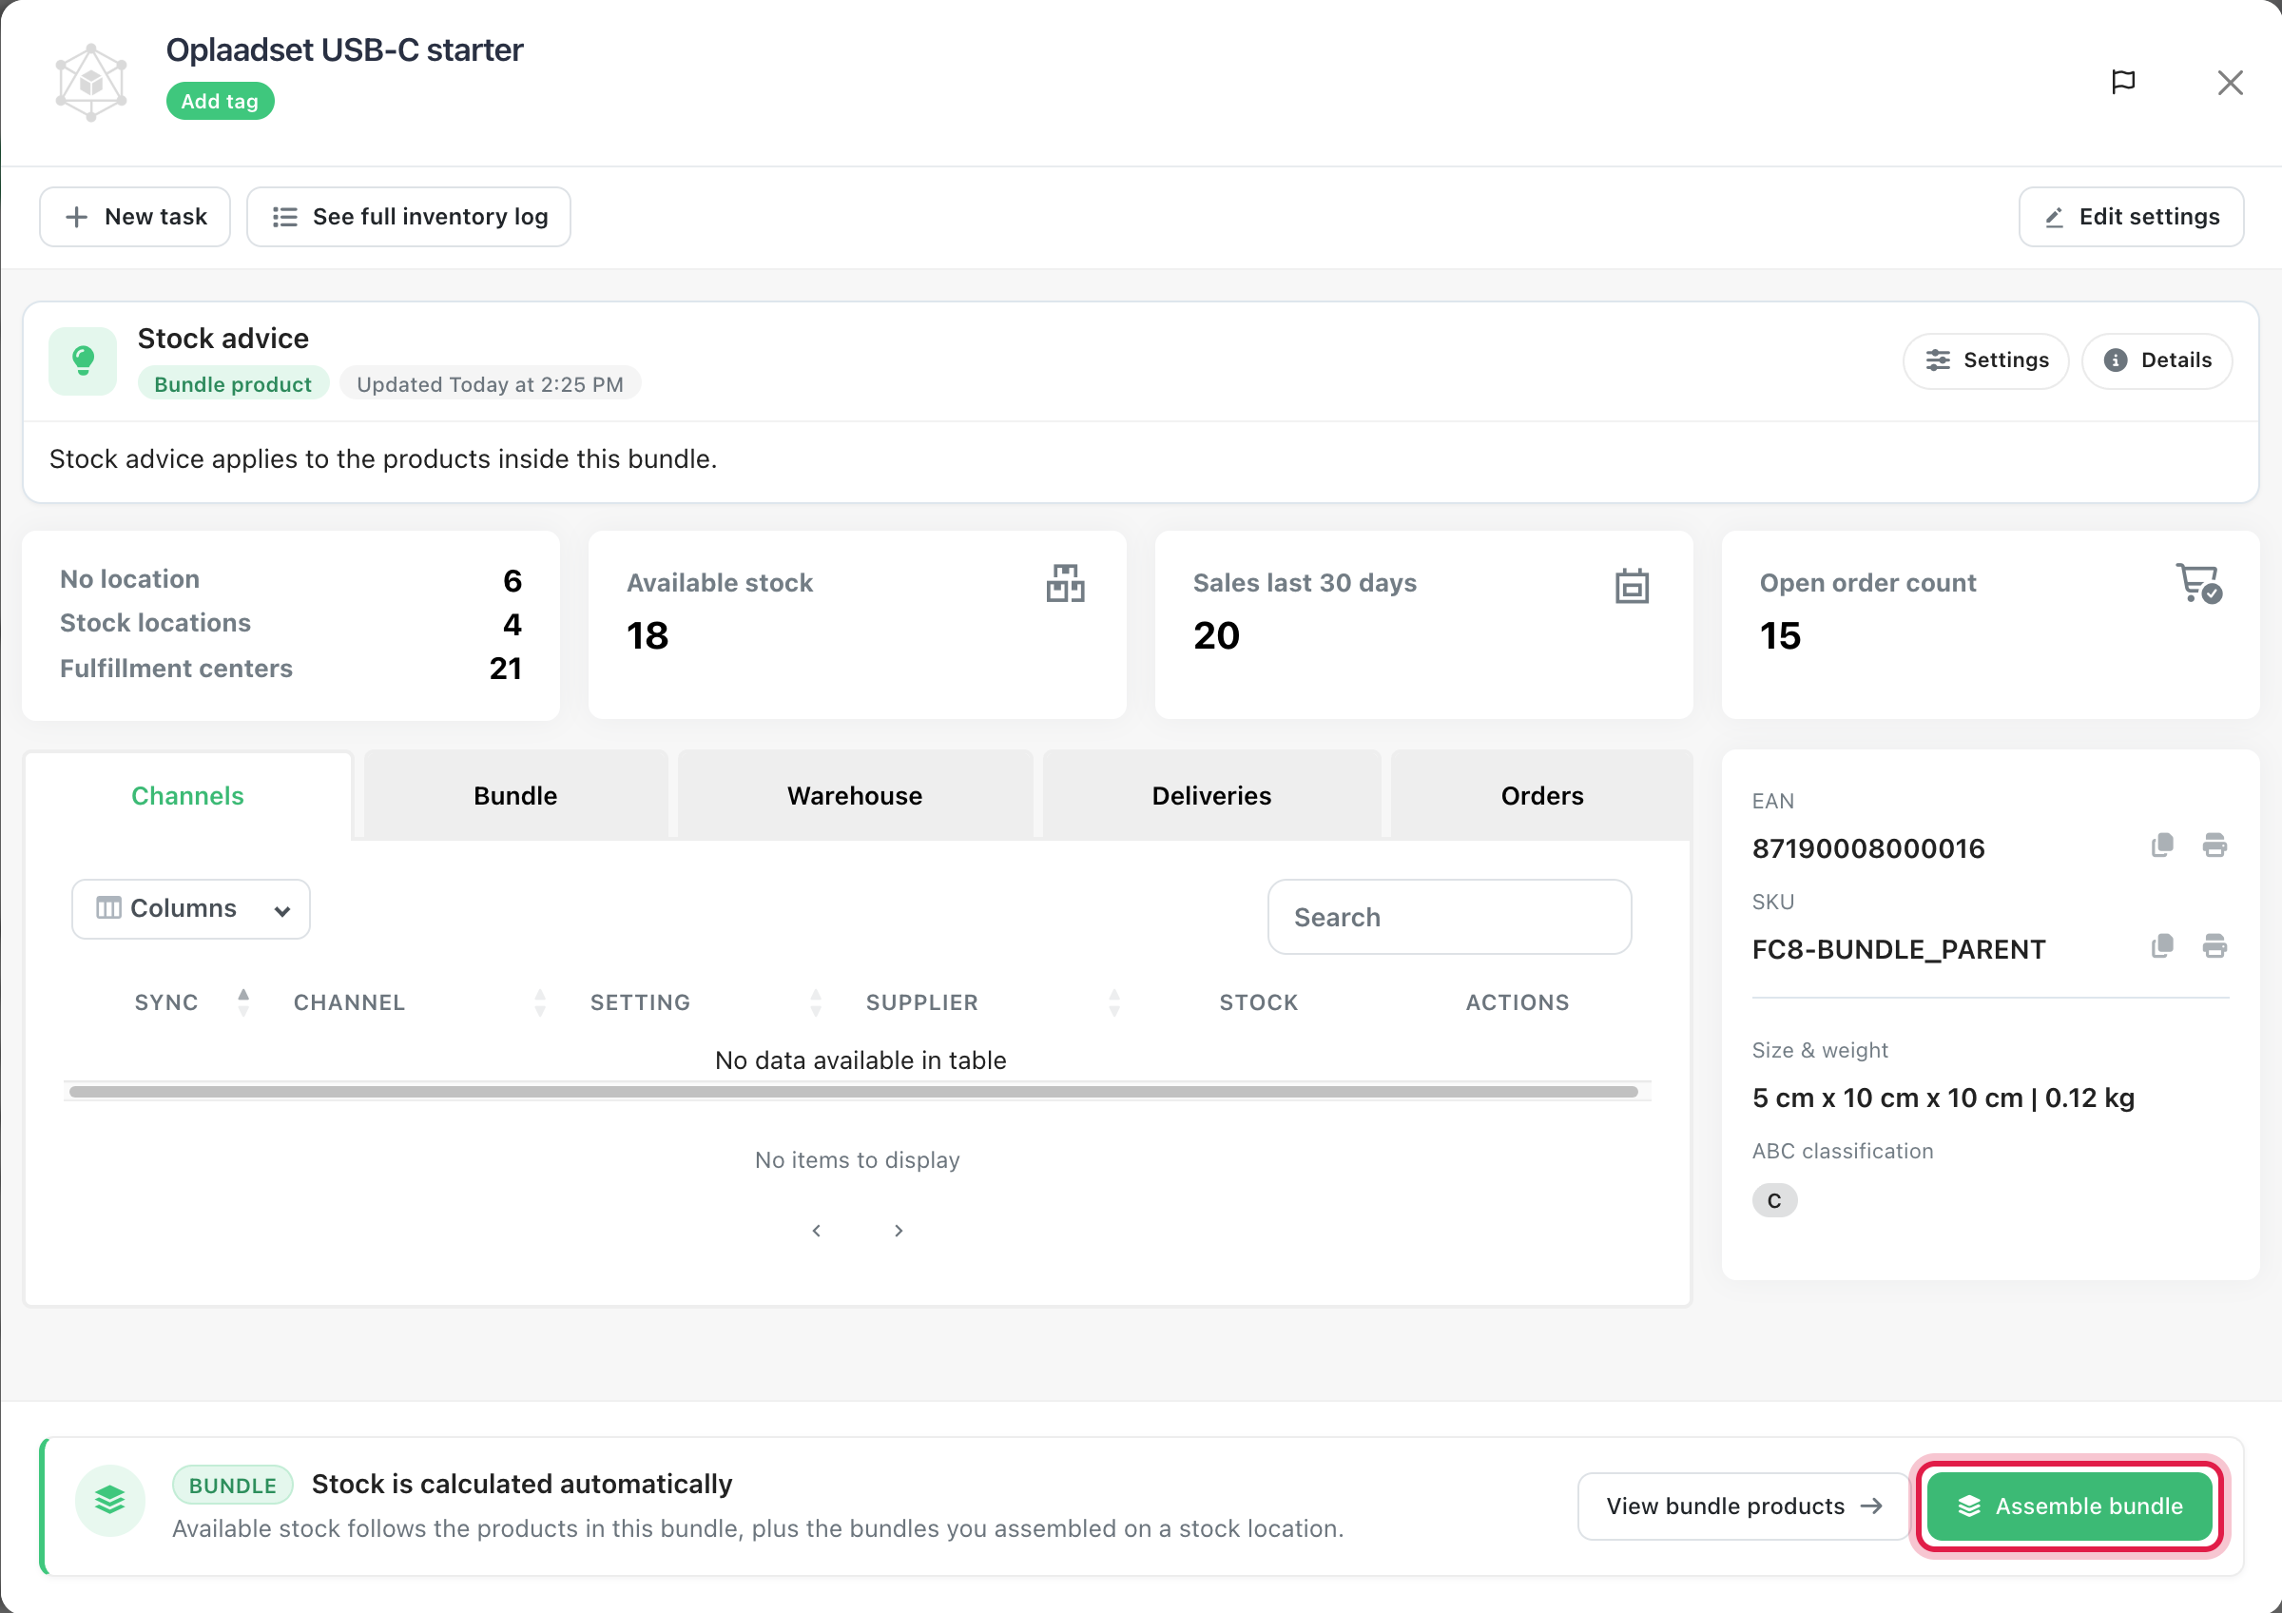
Task: Click the Stock locations row
Action: (x=290, y=623)
